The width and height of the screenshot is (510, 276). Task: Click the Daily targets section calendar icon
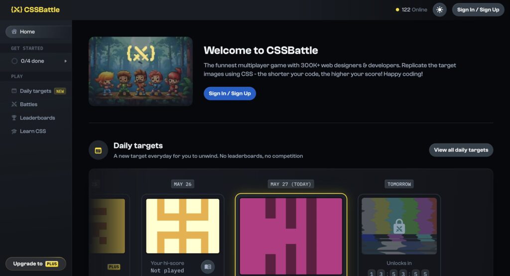tap(98, 150)
